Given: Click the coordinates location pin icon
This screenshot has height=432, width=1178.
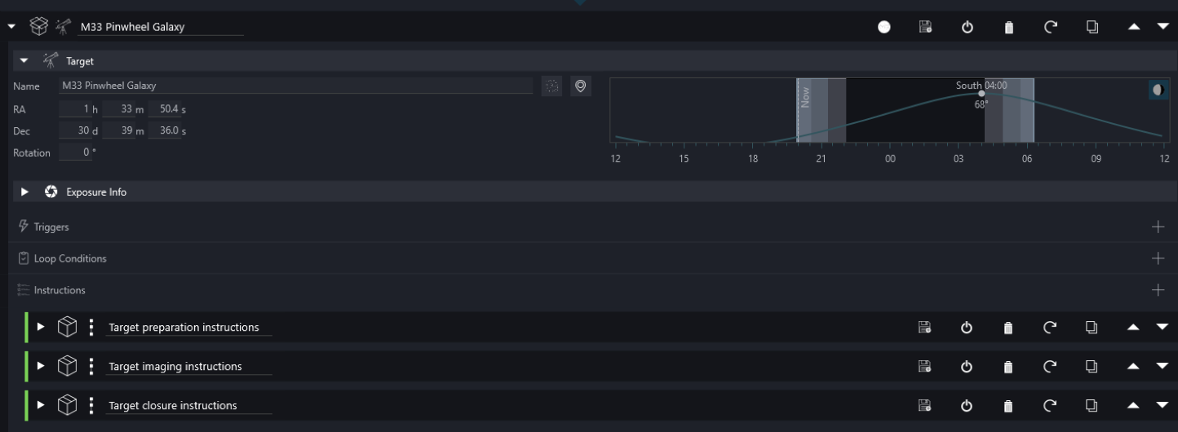Looking at the screenshot, I should tap(580, 86).
